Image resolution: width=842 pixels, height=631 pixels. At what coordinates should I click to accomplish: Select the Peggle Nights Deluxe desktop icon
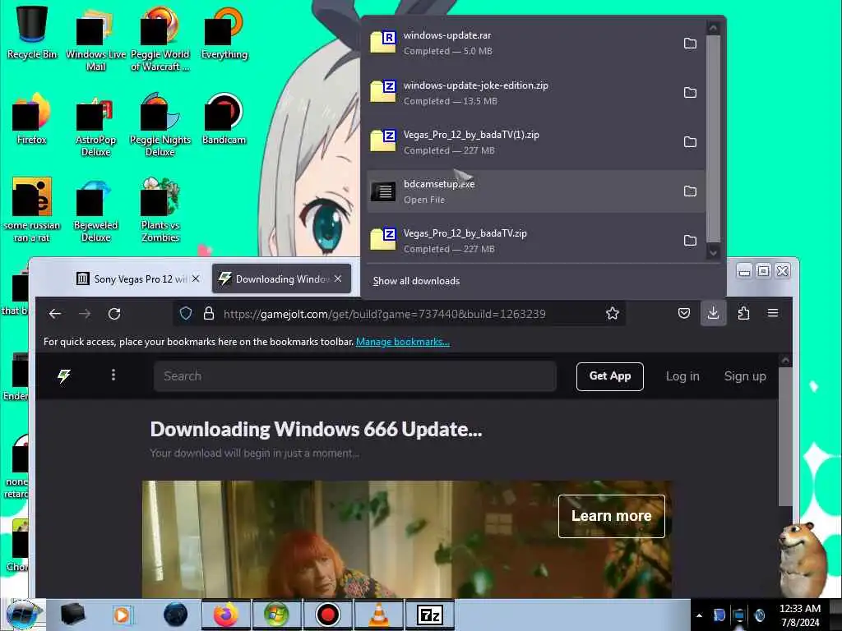tap(160, 125)
